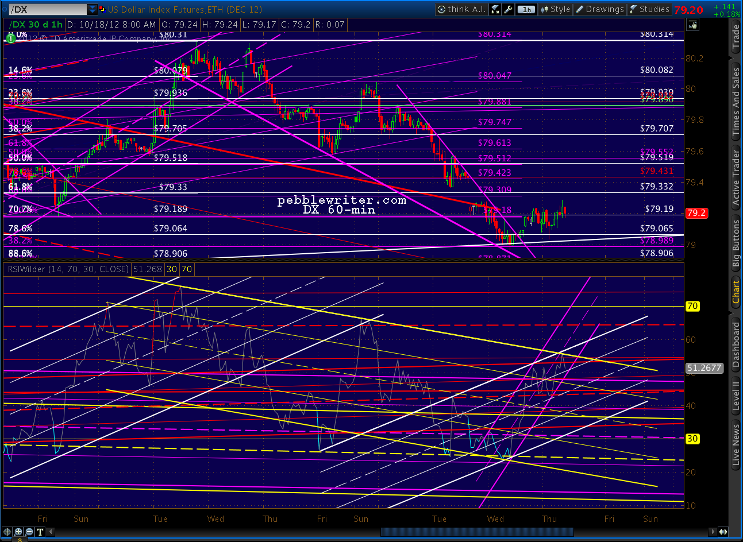Open the Studies menu
This screenshot has height=542, width=743.
(650, 9)
